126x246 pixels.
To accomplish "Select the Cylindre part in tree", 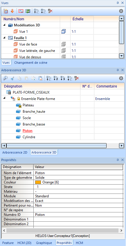I will [29, 137].
